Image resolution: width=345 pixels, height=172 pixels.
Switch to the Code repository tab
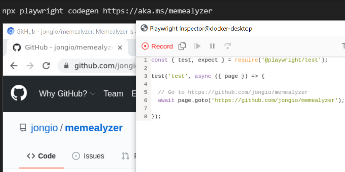point(41,156)
